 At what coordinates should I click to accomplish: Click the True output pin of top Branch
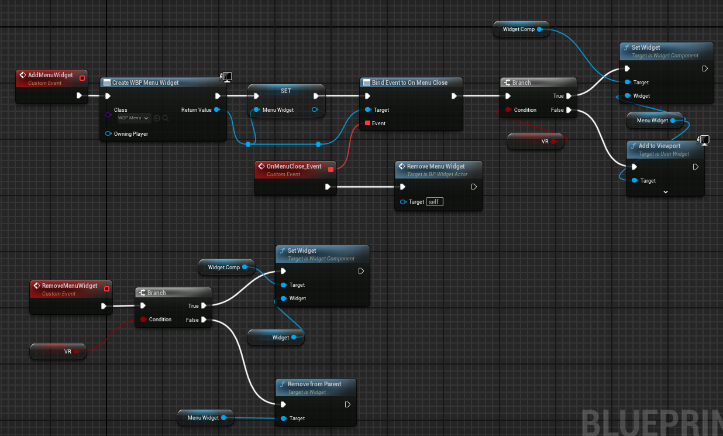[x=569, y=96]
